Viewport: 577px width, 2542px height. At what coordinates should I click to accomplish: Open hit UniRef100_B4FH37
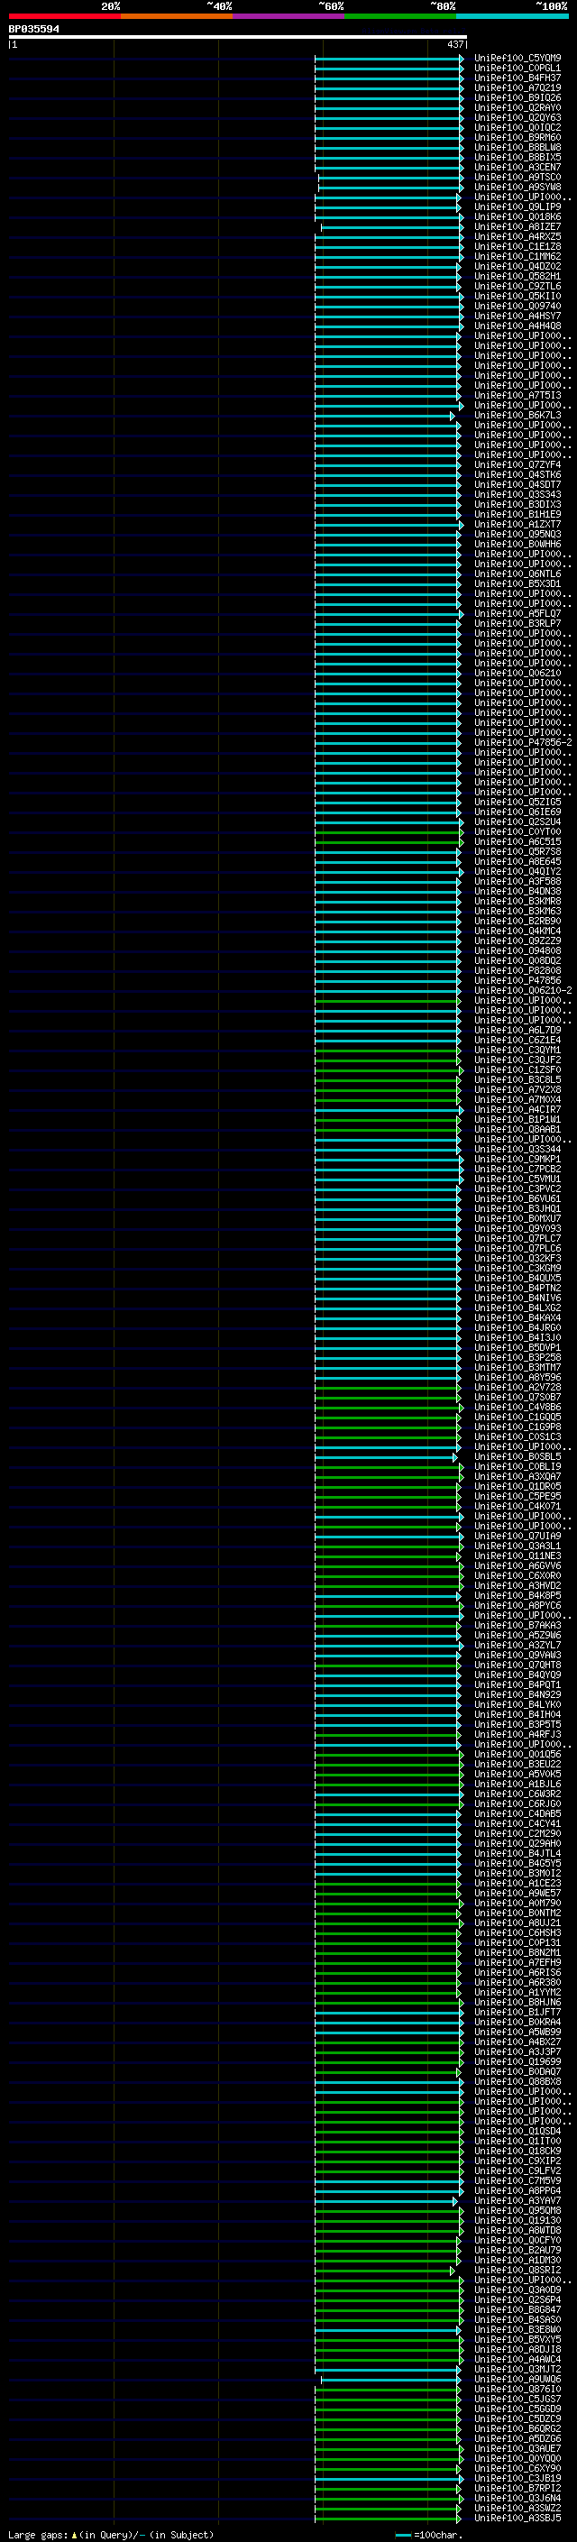517,78
